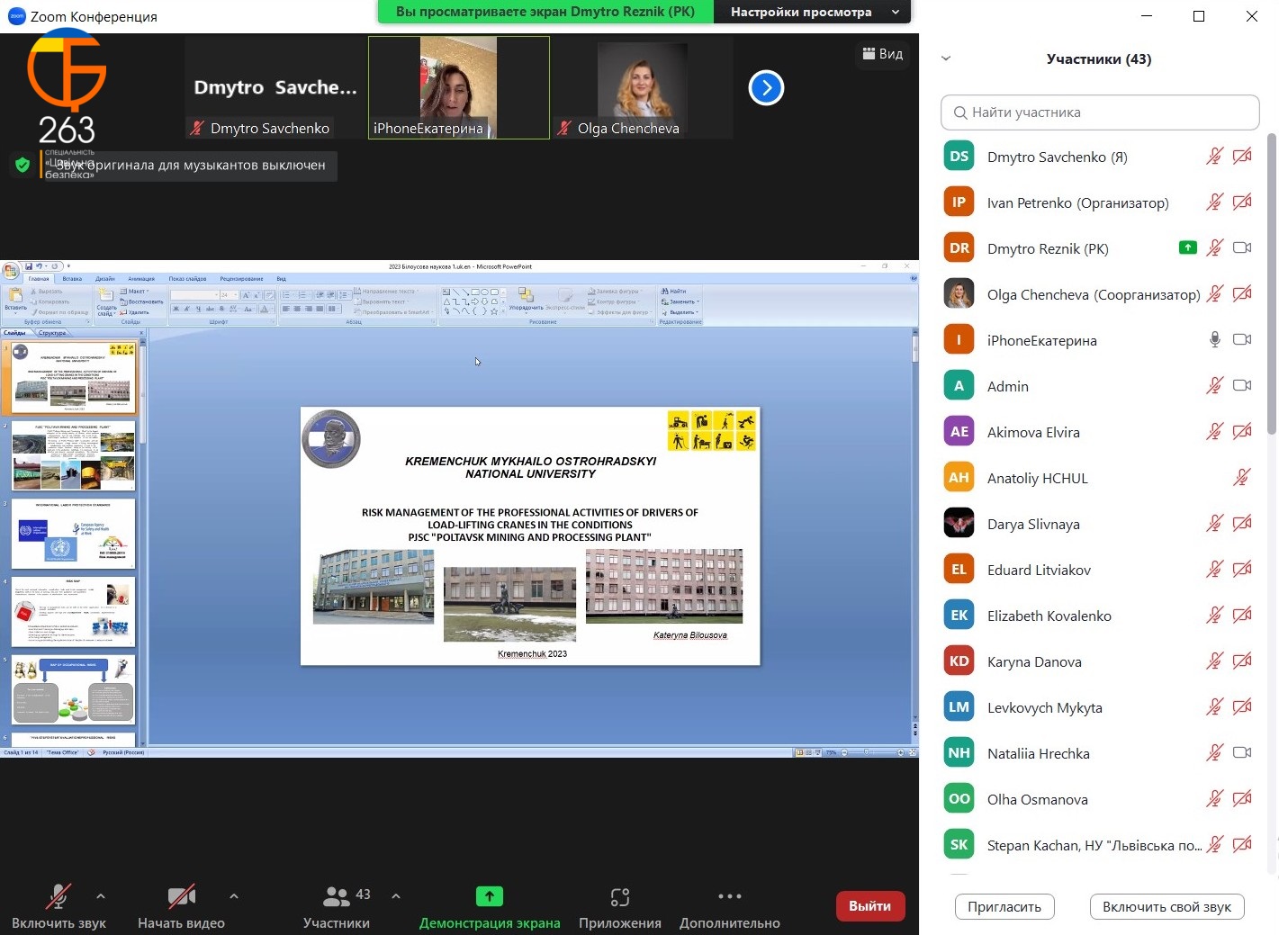Click microphone icon beside iPhoneЕкатерина in list

click(x=1214, y=339)
